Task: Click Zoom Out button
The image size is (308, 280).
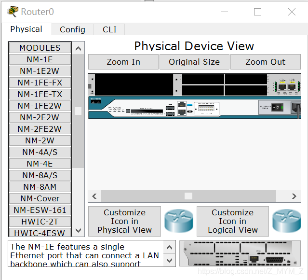Action: point(266,62)
